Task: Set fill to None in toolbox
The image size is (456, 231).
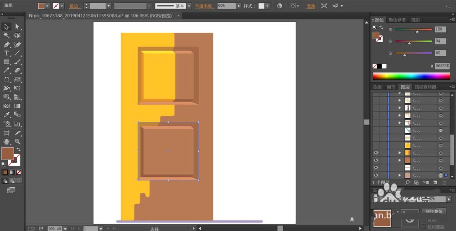Action: pos(19,172)
